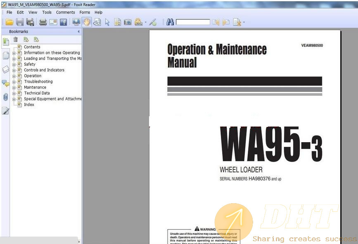Collapse the Bookmarks panel with triangle arrow
The width and height of the screenshot is (358, 244).
78,31
